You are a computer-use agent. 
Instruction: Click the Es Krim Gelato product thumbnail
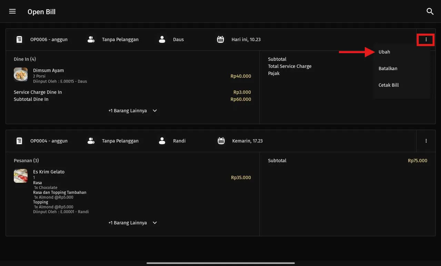(x=21, y=176)
